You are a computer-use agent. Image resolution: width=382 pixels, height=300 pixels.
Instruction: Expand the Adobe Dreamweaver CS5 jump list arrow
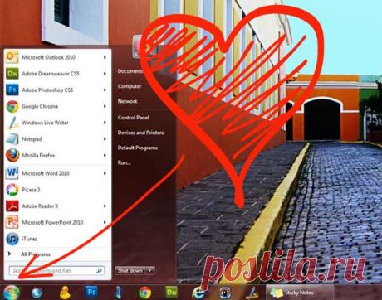pyautogui.click(x=105, y=74)
